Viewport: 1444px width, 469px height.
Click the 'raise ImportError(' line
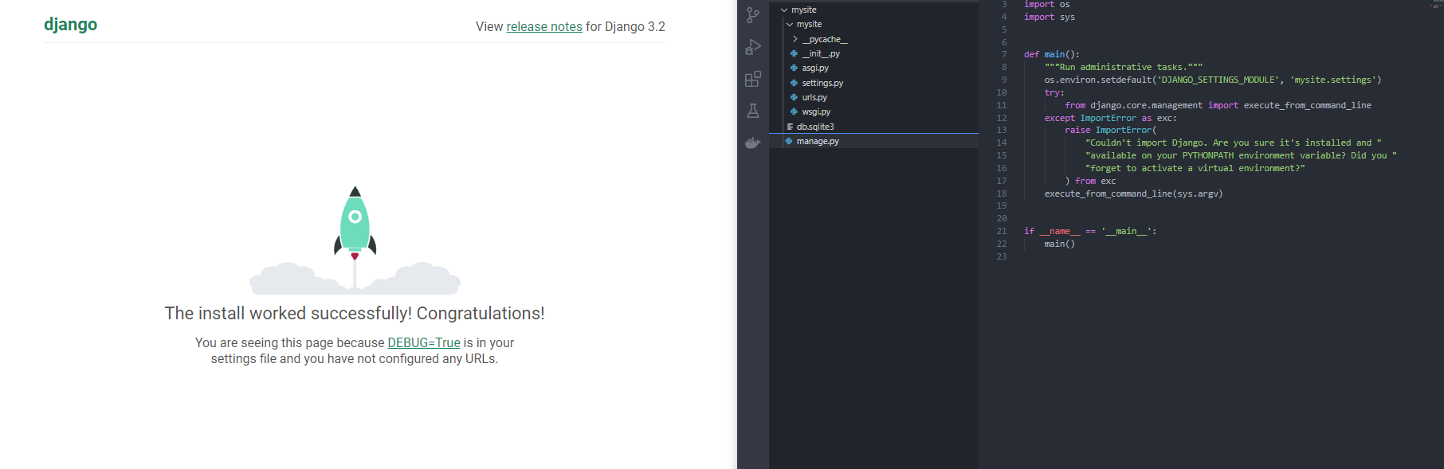[1110, 130]
